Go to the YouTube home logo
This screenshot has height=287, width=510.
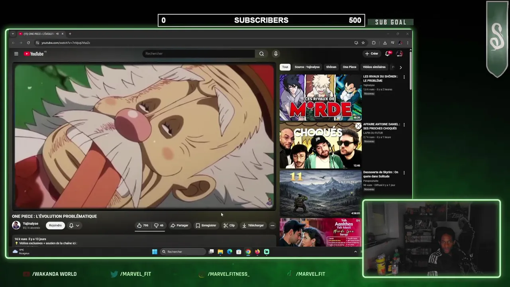coord(35,54)
